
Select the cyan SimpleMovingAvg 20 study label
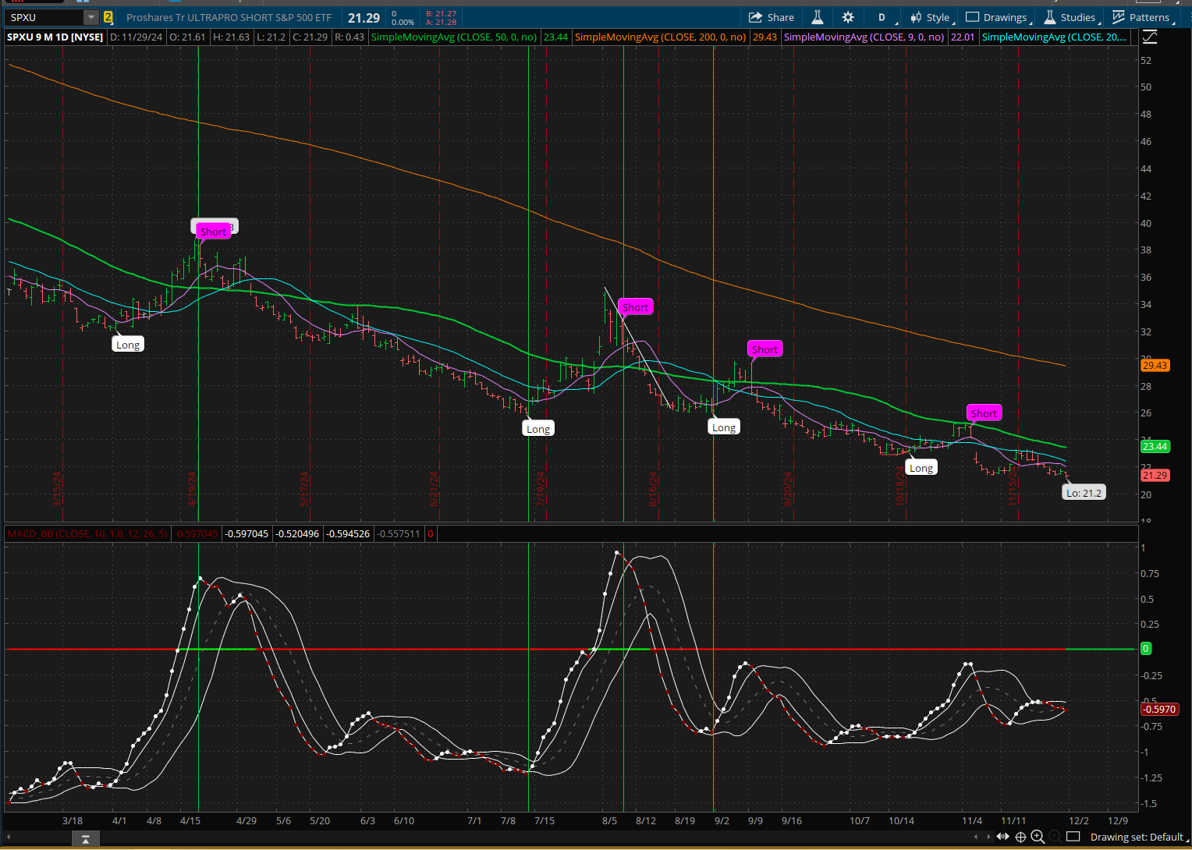(x=1054, y=37)
